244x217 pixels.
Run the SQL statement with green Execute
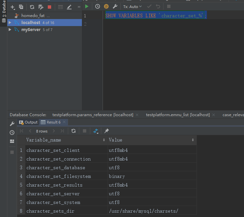(87, 6)
